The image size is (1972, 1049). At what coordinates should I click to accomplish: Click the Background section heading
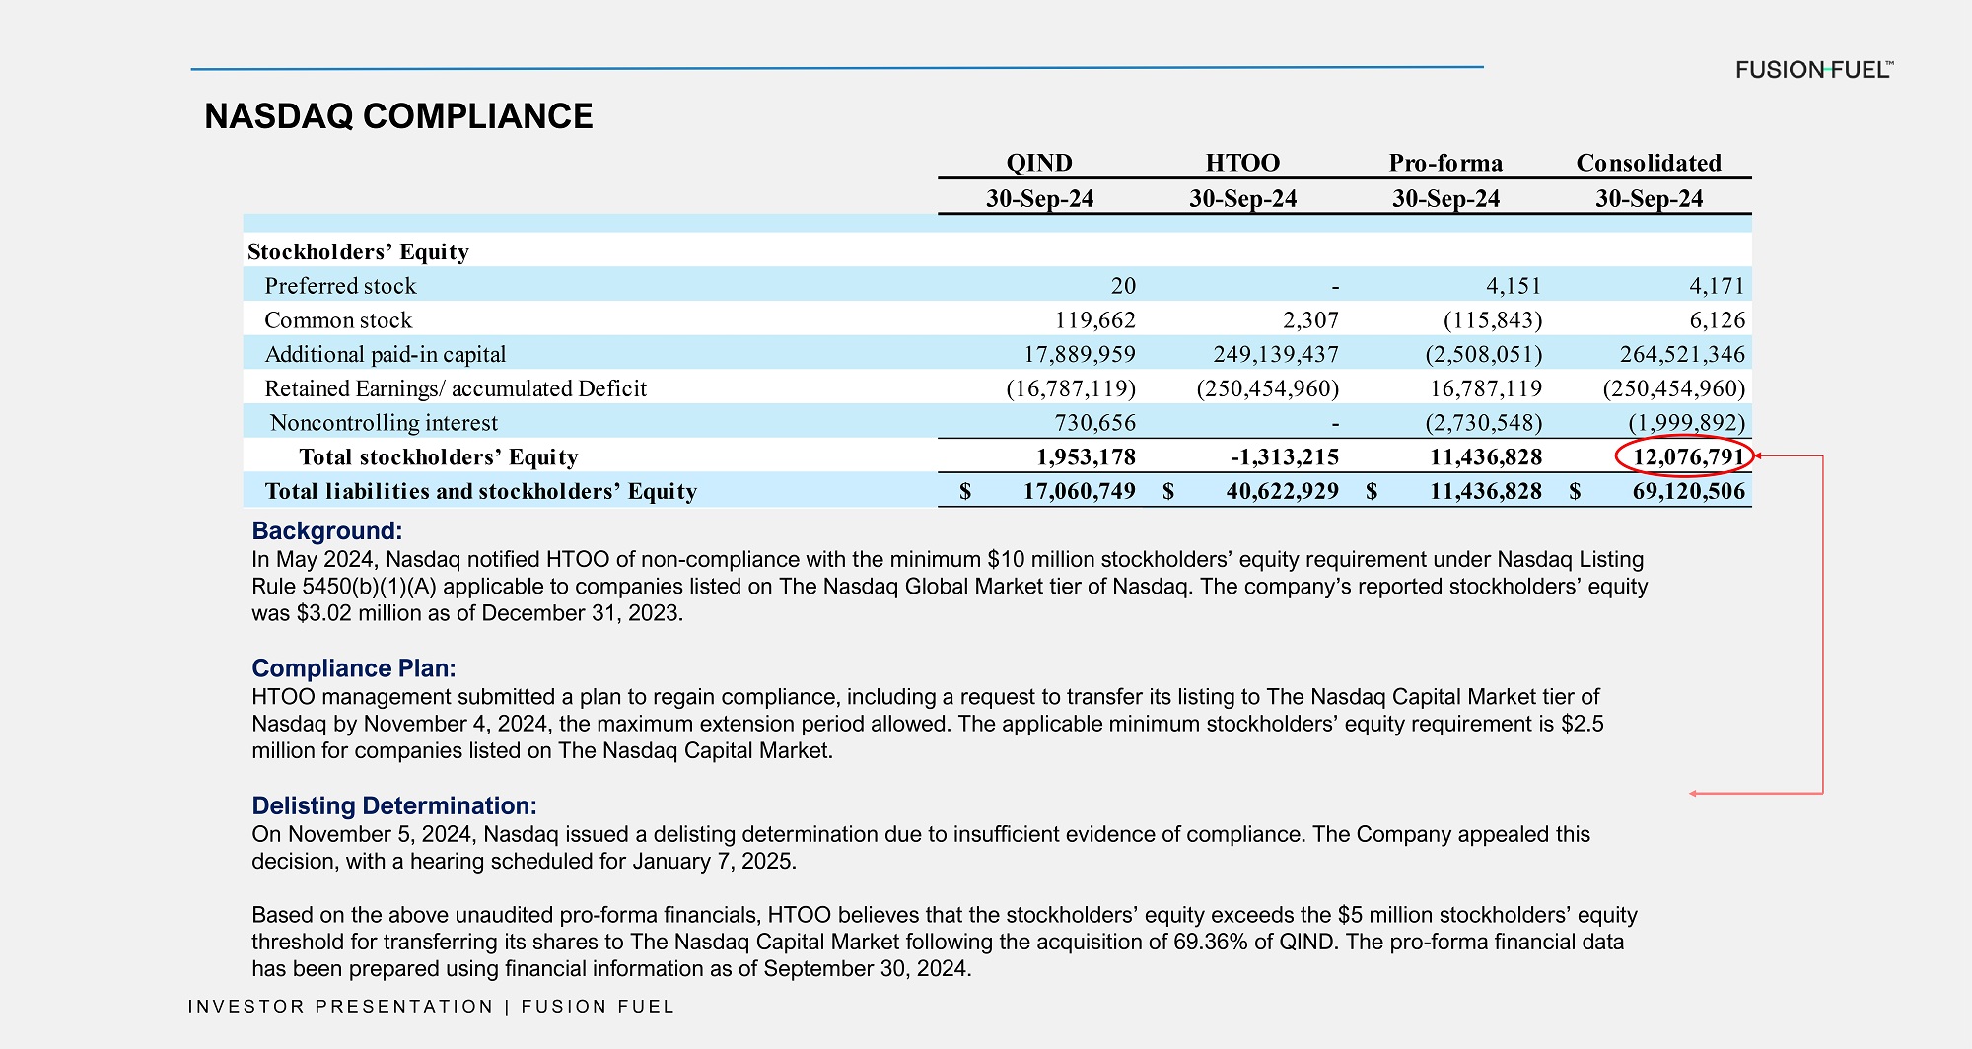click(x=326, y=530)
